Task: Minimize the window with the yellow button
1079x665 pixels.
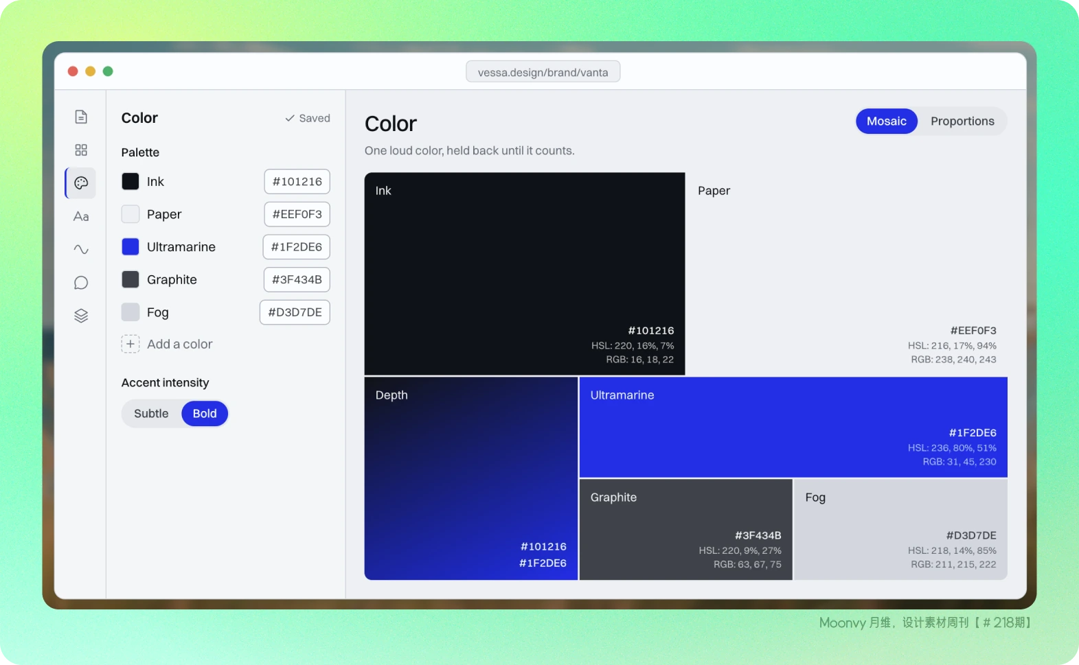Action: click(x=90, y=71)
